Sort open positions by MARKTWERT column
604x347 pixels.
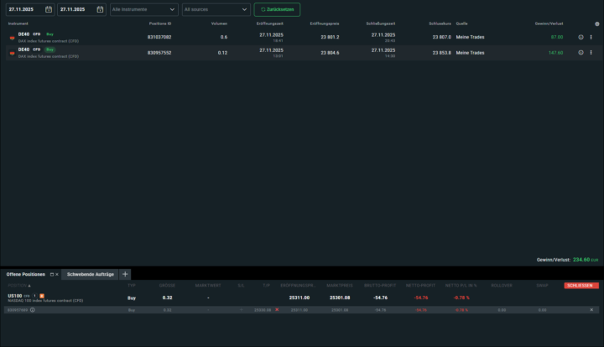pyautogui.click(x=208, y=286)
